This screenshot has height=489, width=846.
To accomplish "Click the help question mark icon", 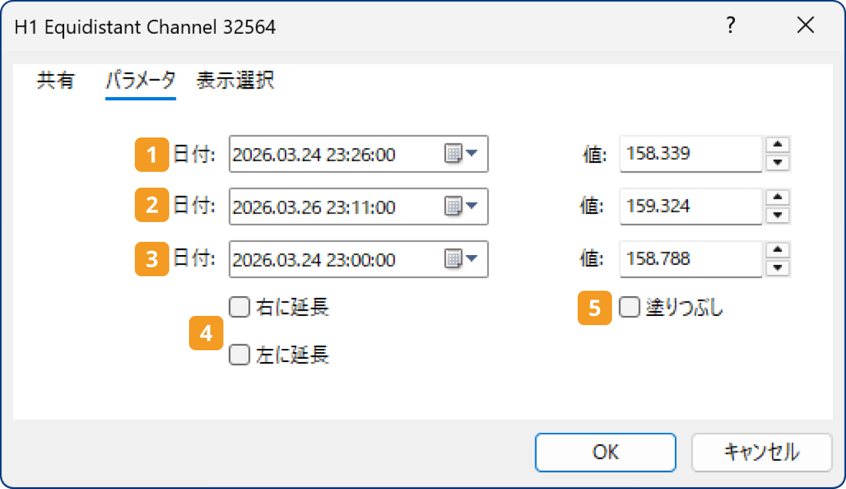I will click(x=730, y=26).
